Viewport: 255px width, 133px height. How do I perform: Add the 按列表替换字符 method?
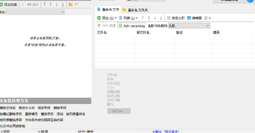(11, 120)
